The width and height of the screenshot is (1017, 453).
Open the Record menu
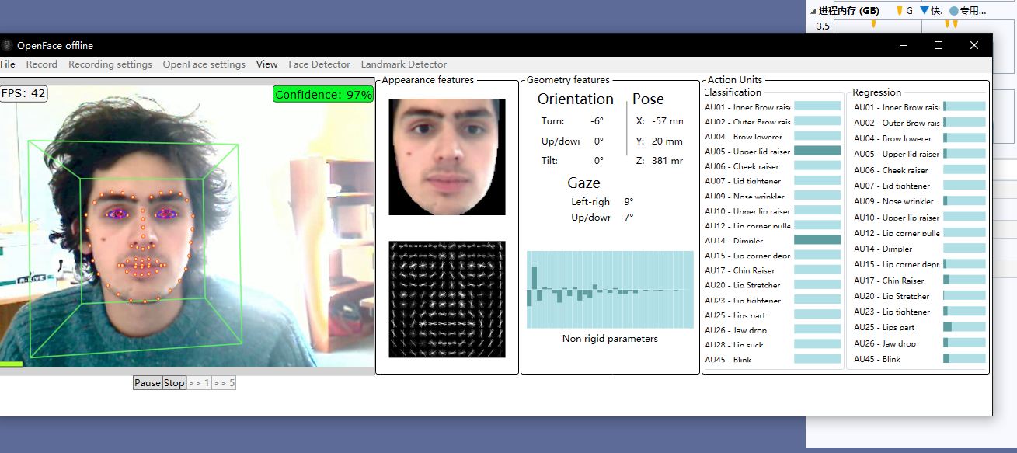(41, 64)
